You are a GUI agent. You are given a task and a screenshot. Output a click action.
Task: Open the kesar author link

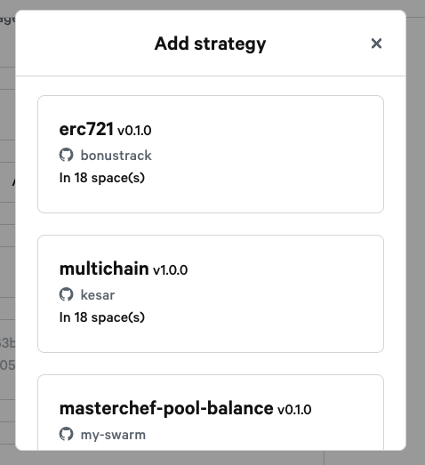click(x=98, y=295)
